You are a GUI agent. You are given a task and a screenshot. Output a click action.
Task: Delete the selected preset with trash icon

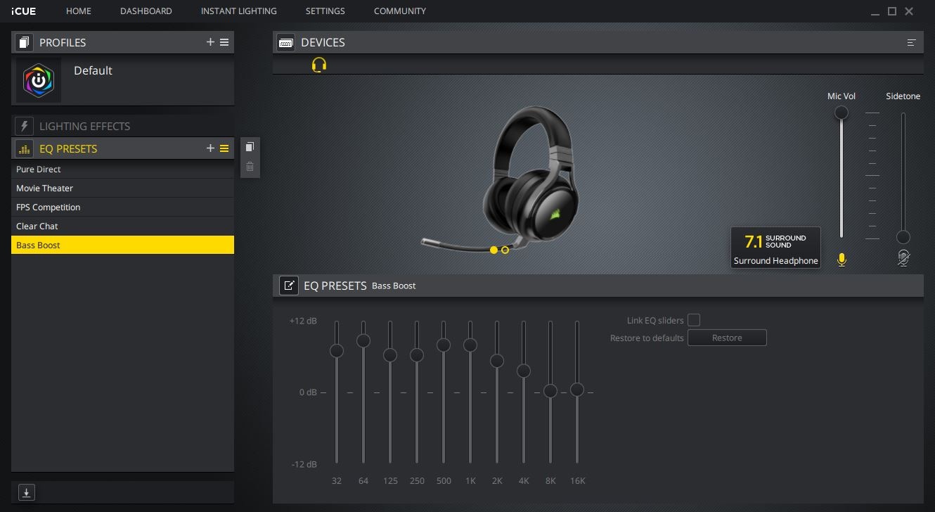250,167
